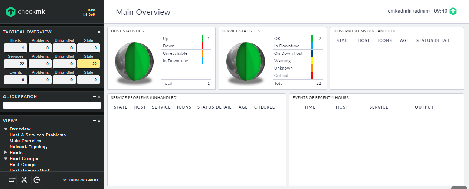Click the logout icon in the sidebar footer
469x189 pixels.
pyautogui.click(x=37, y=180)
